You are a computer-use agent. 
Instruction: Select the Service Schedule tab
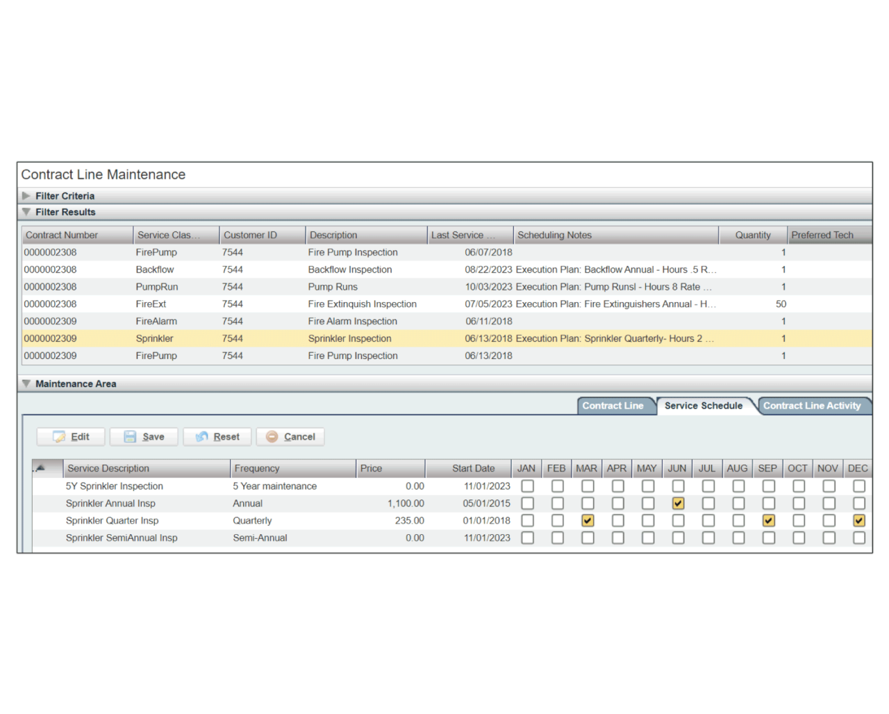703,406
